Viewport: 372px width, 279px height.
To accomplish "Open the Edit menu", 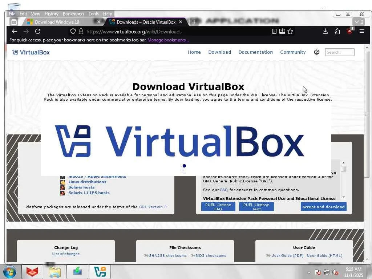I will [23, 14].
